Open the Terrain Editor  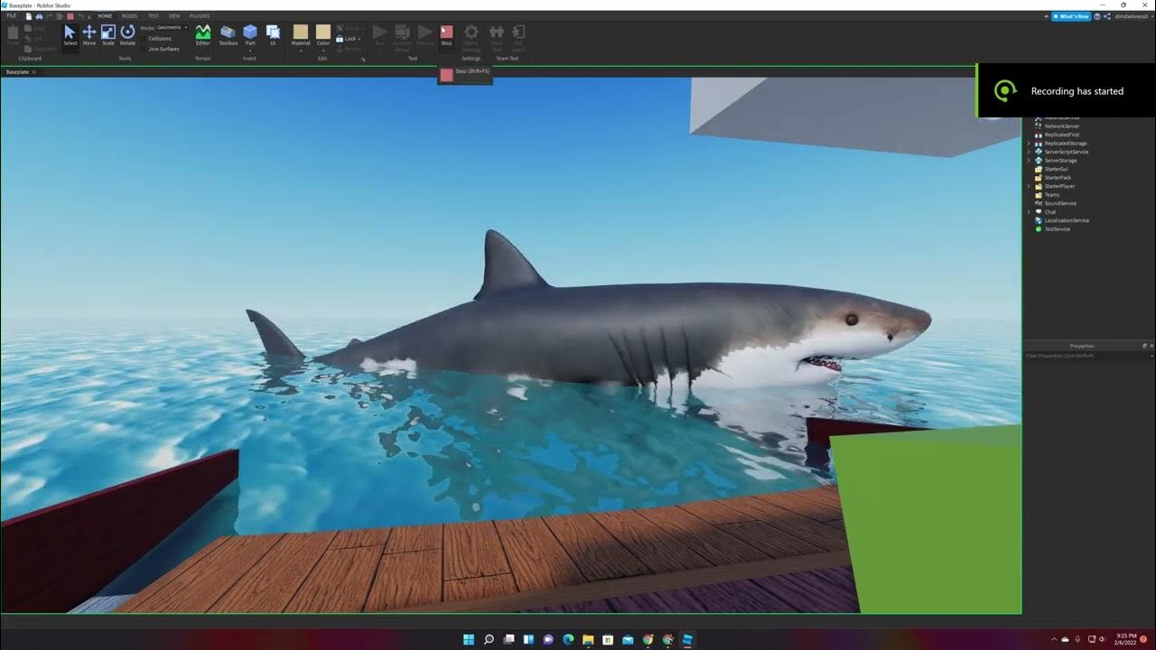pos(203,35)
